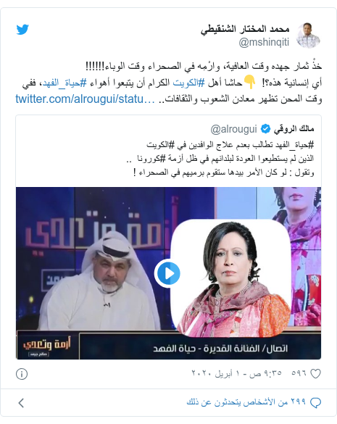
Task: Click the info circle icon
Action: pos(22,374)
